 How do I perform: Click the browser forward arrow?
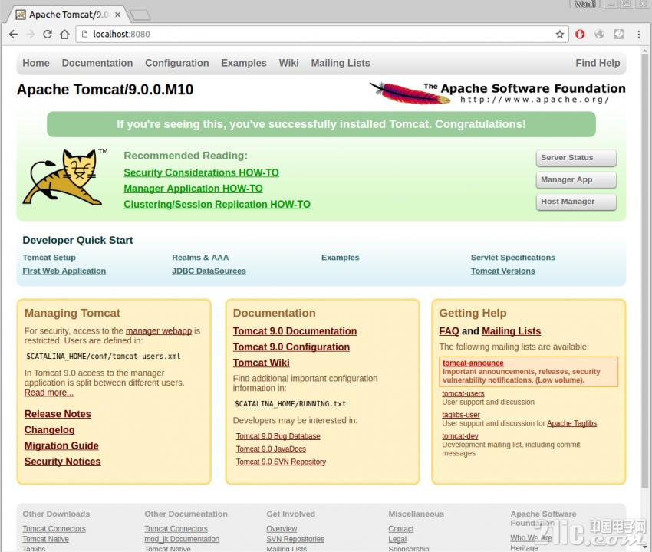coord(31,34)
